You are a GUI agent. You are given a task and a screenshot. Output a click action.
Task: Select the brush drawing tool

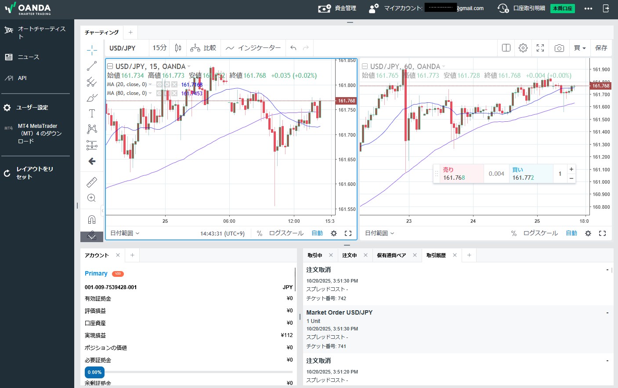point(92,98)
